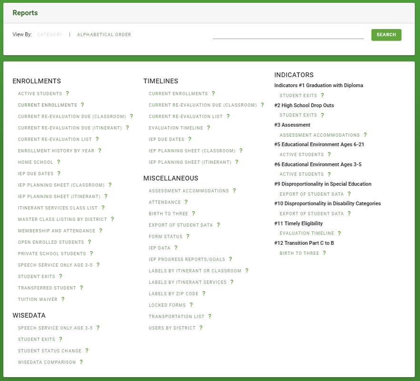This screenshot has height=381, width=420.
Task: Open Assessment Accommodations under Miscellaneous
Action: point(189,191)
